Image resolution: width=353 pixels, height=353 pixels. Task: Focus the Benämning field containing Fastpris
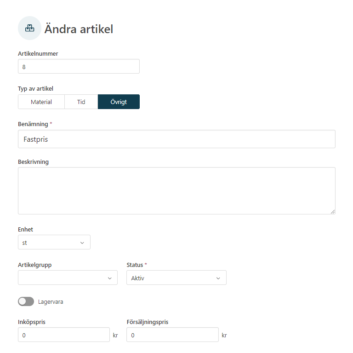176,139
